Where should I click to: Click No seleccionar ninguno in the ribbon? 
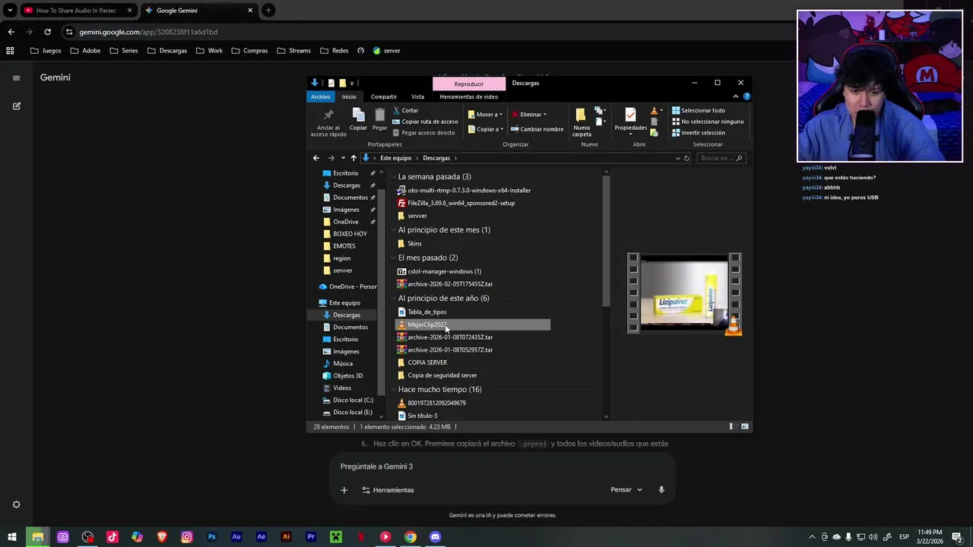tap(707, 122)
